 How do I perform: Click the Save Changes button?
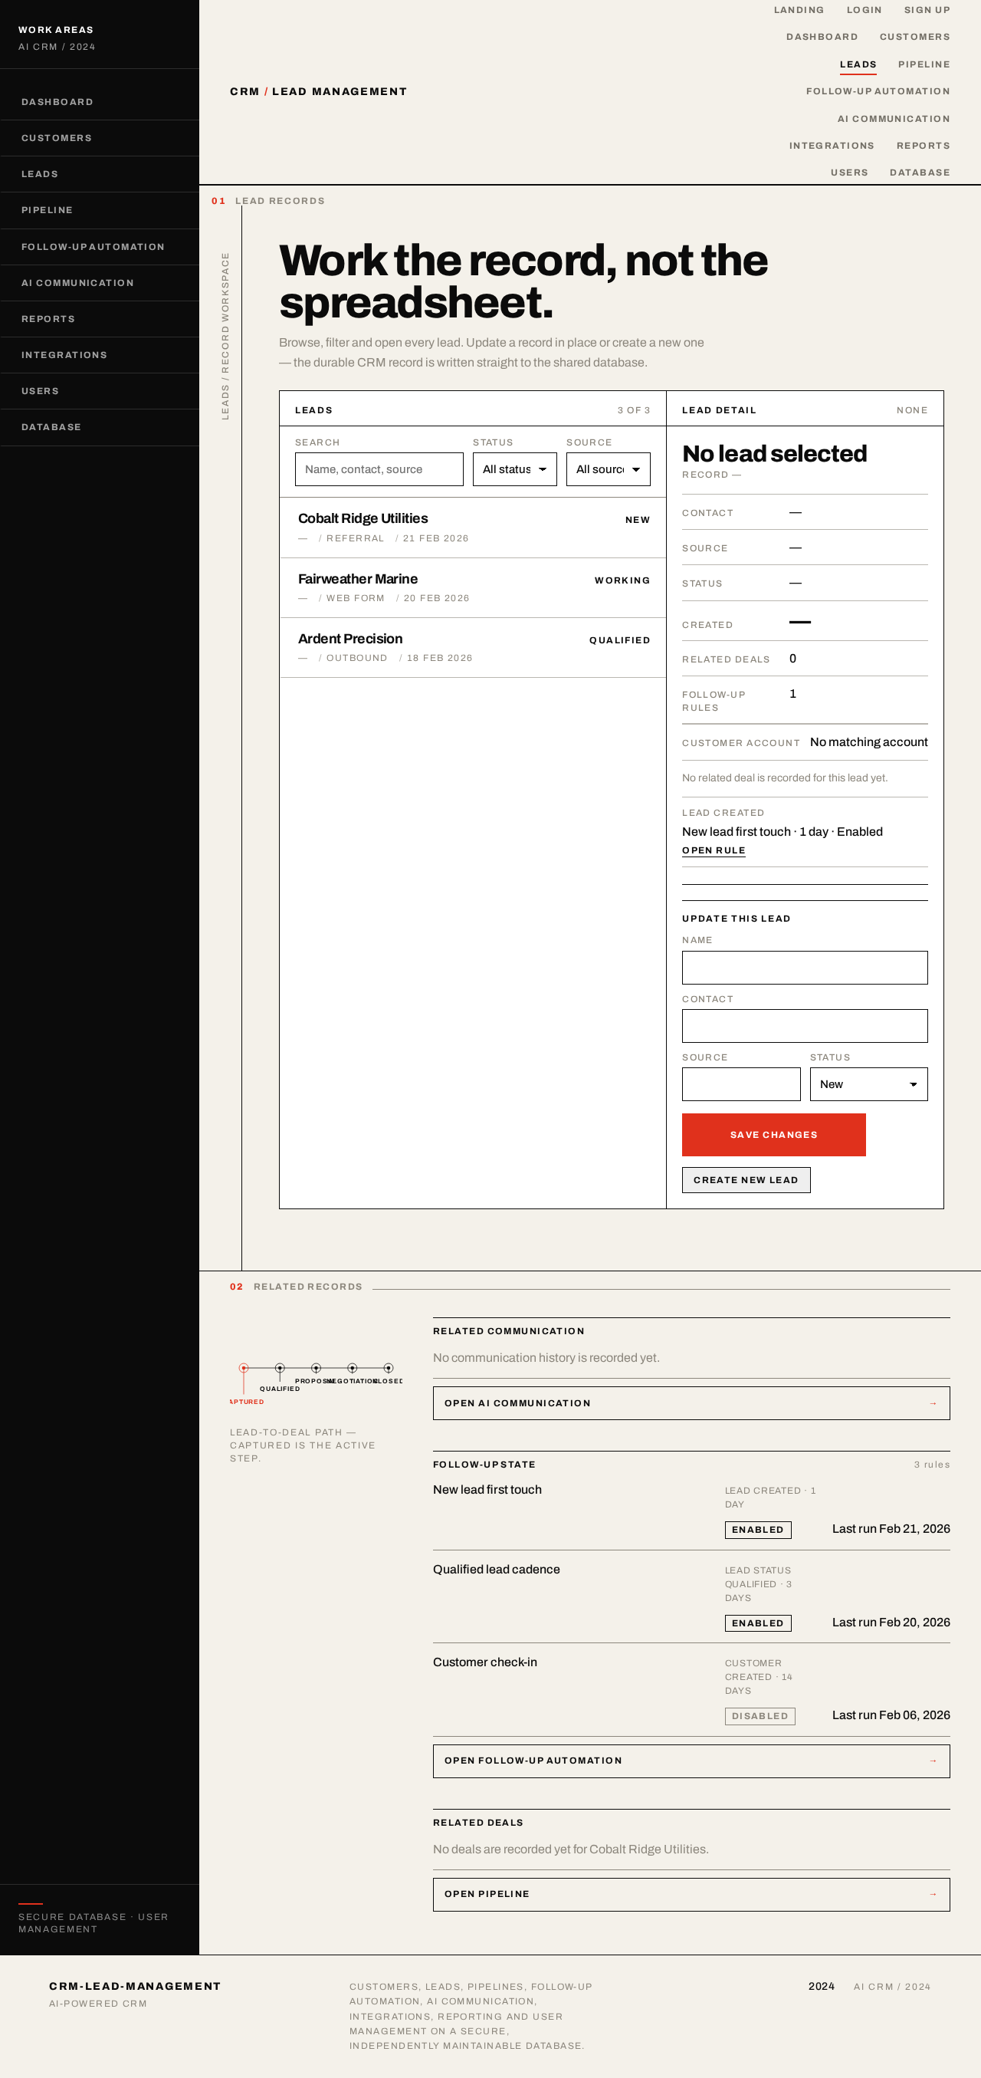point(773,1134)
